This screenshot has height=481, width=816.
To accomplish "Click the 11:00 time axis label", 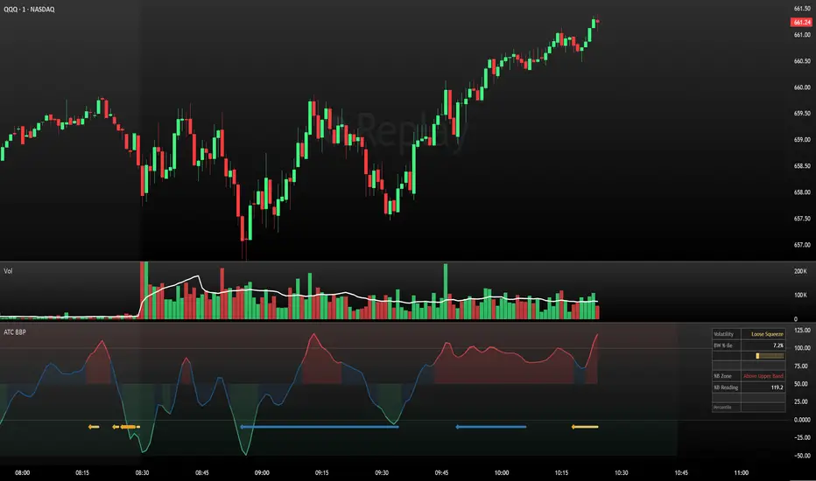I will (741, 472).
